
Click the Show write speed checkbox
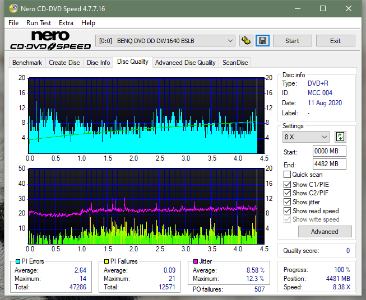(287, 219)
